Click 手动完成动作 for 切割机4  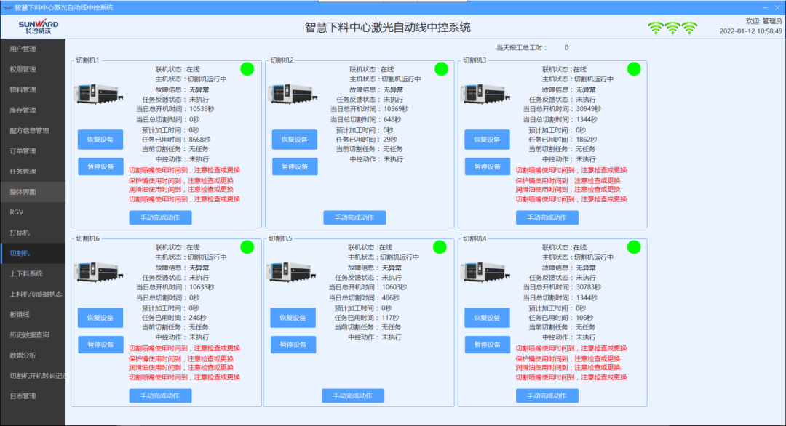tap(547, 396)
